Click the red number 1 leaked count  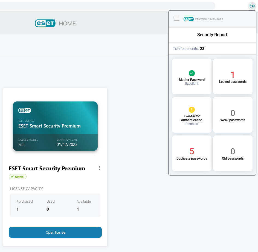(233, 75)
